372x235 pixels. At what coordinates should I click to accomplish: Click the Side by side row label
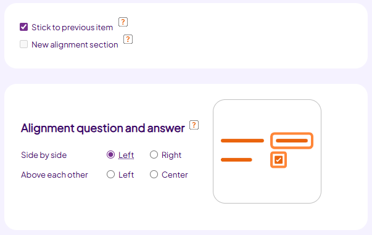click(x=44, y=155)
